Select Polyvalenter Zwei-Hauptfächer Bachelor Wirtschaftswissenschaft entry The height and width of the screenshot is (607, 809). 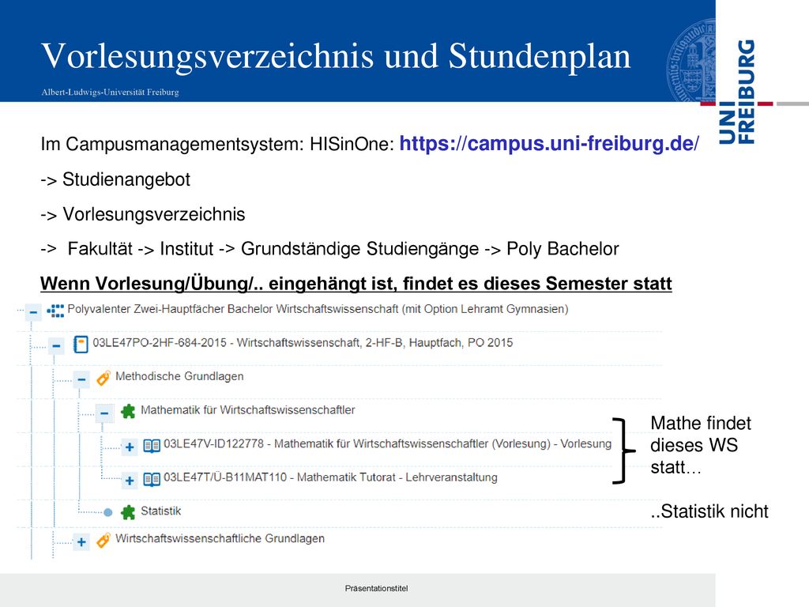[x=318, y=309]
